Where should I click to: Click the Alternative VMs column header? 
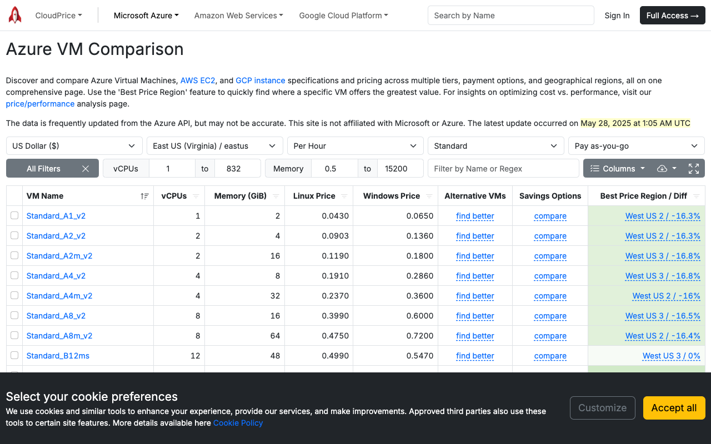tap(475, 196)
